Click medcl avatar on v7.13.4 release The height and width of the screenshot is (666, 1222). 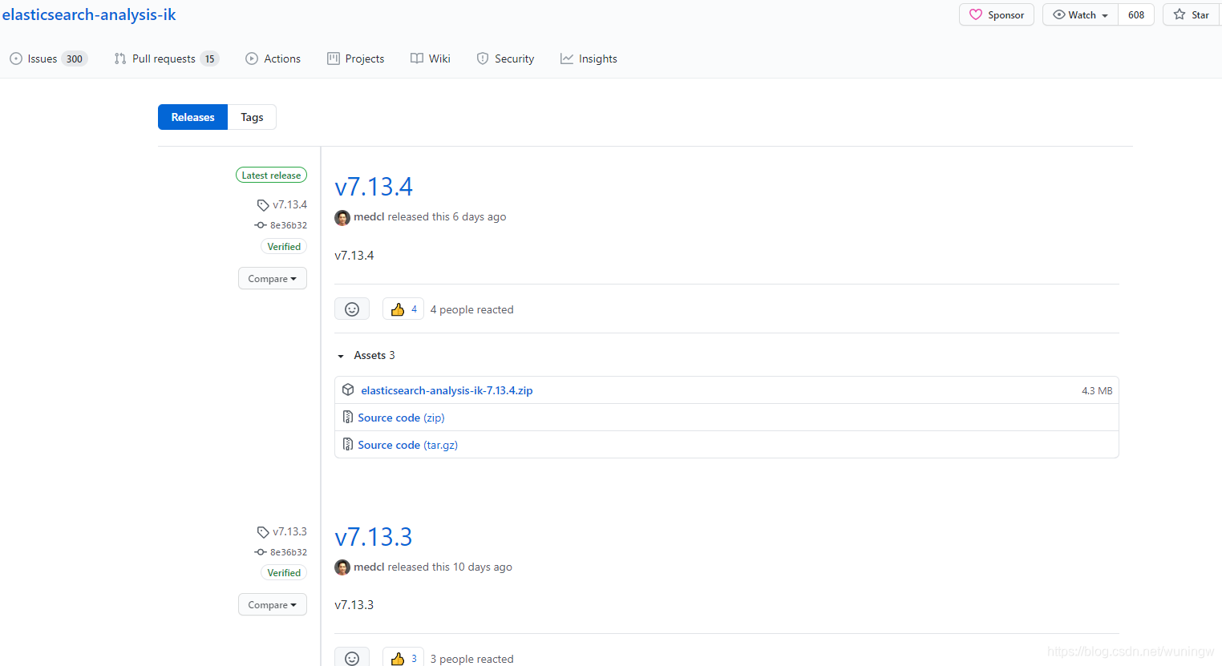342,217
